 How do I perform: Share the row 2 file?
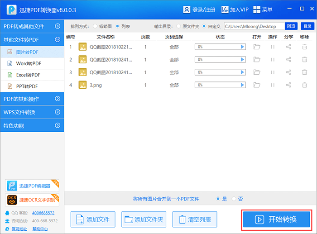point(288,60)
